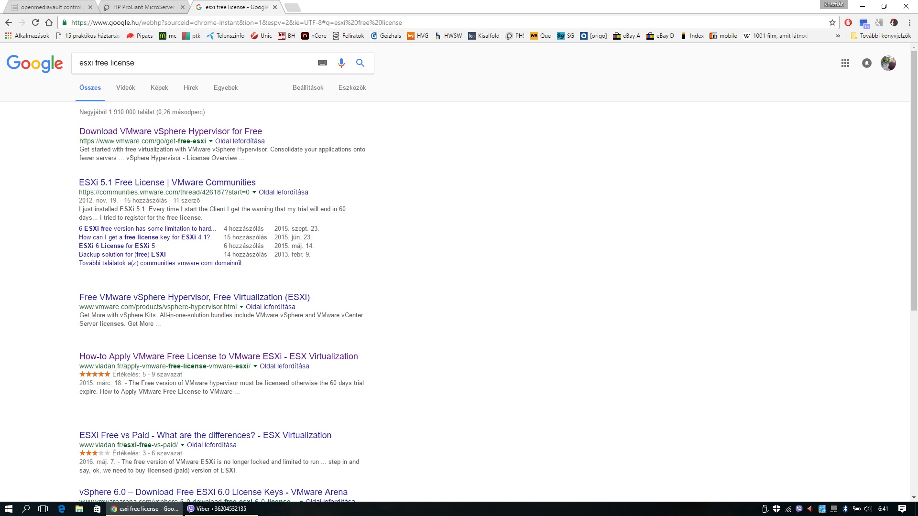Click the Google logo
The width and height of the screenshot is (918, 516).
pyautogui.click(x=34, y=63)
